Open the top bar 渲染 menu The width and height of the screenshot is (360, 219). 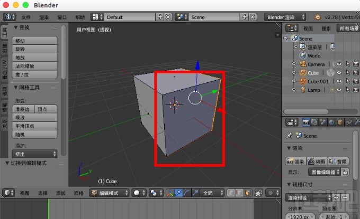pyautogui.click(x=44, y=17)
